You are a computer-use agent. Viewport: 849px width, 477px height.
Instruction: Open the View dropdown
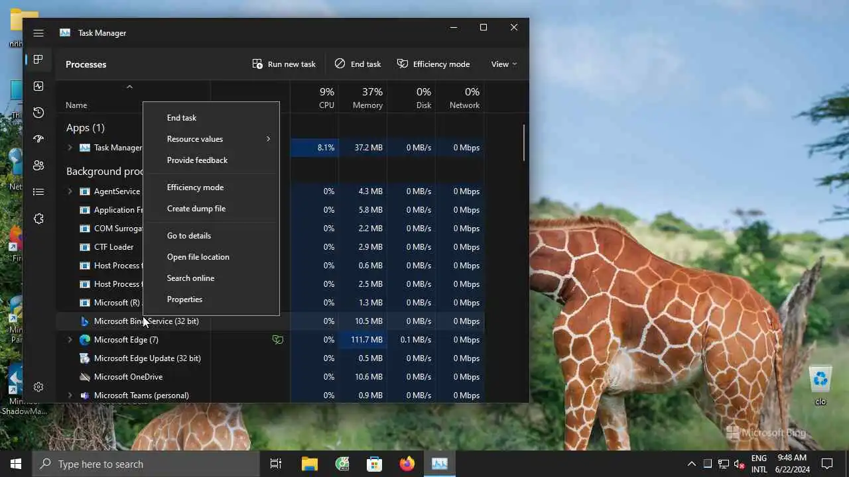pos(504,64)
